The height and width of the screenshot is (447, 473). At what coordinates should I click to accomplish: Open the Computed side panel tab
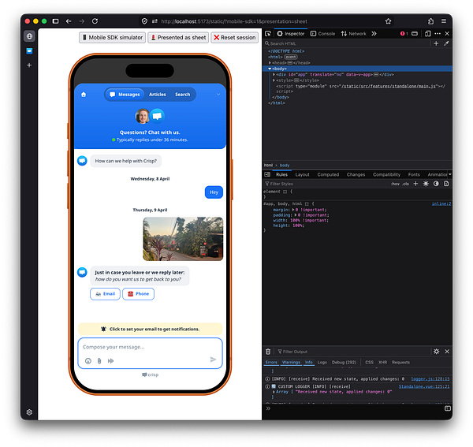[x=328, y=175]
